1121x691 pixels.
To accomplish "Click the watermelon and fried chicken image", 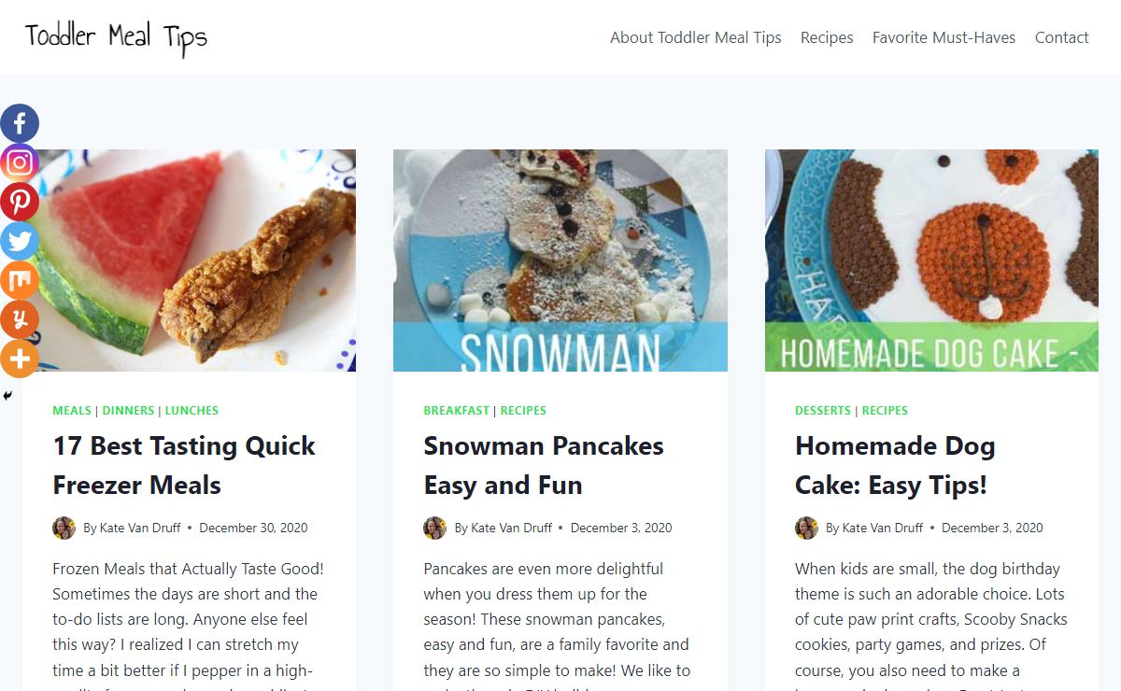I will point(196,260).
